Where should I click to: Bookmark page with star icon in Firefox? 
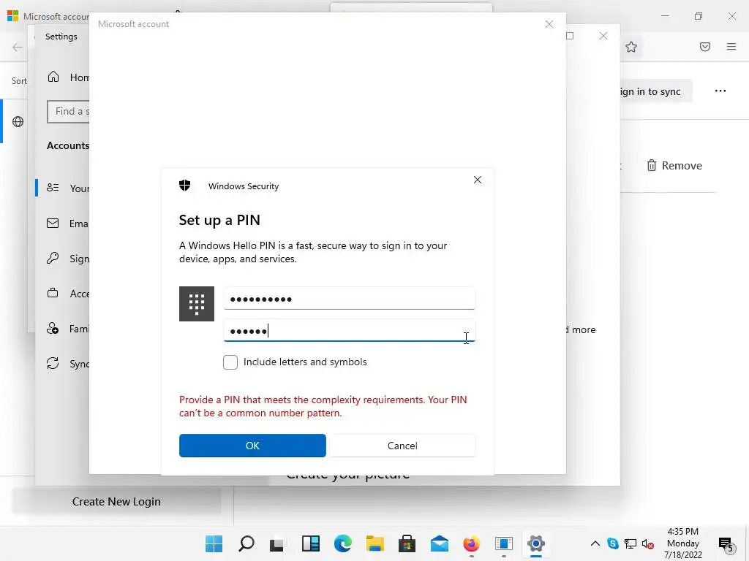[x=631, y=47]
